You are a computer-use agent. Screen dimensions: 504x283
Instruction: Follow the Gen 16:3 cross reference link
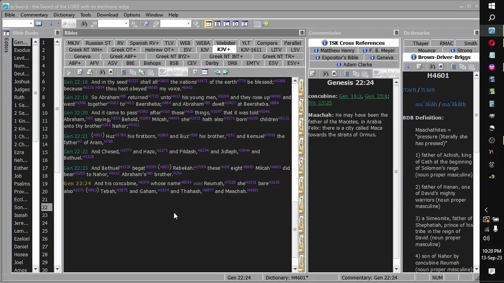(350, 96)
